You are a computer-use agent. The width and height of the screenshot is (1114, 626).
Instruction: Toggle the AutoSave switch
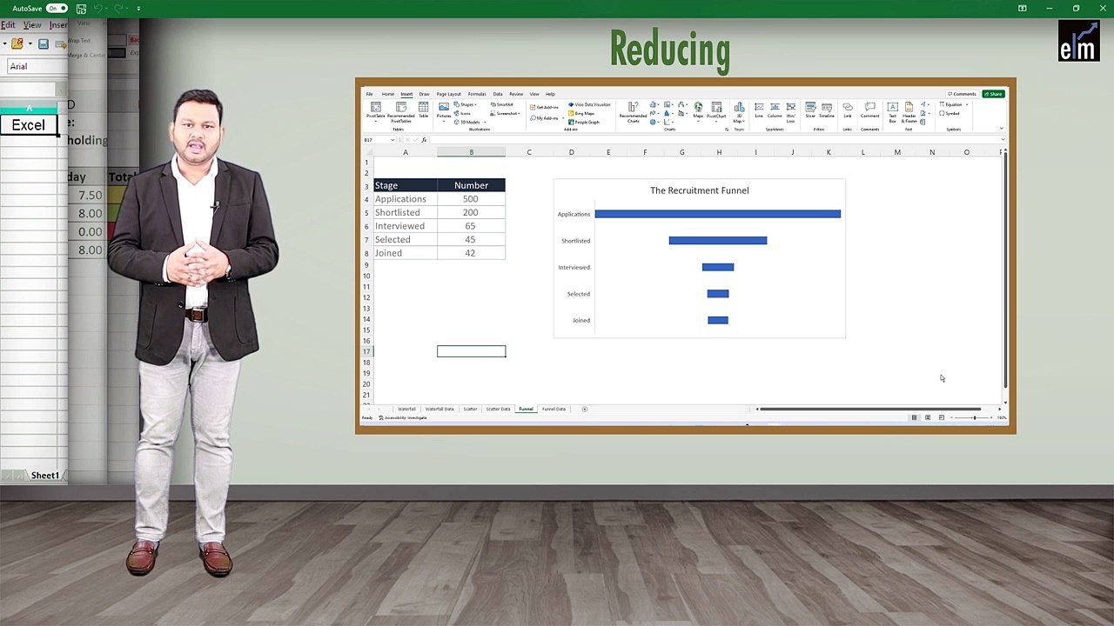(x=57, y=9)
